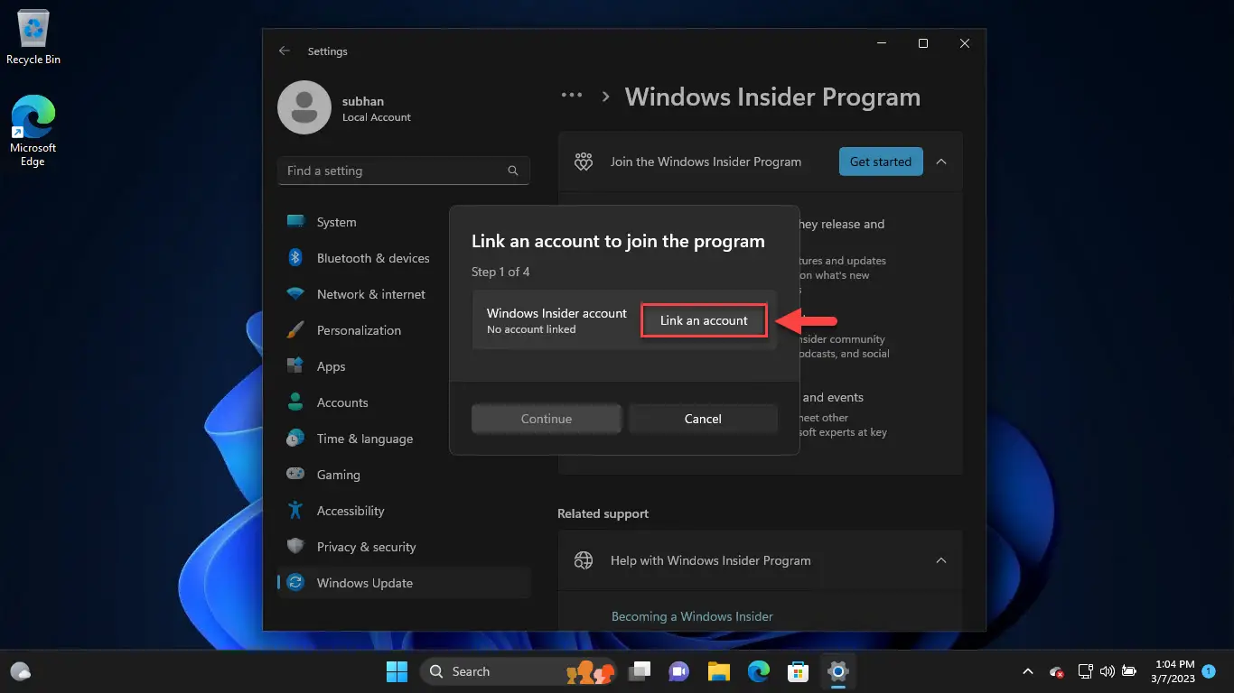Collapse the Help with Windows Insider Program section

click(941, 560)
